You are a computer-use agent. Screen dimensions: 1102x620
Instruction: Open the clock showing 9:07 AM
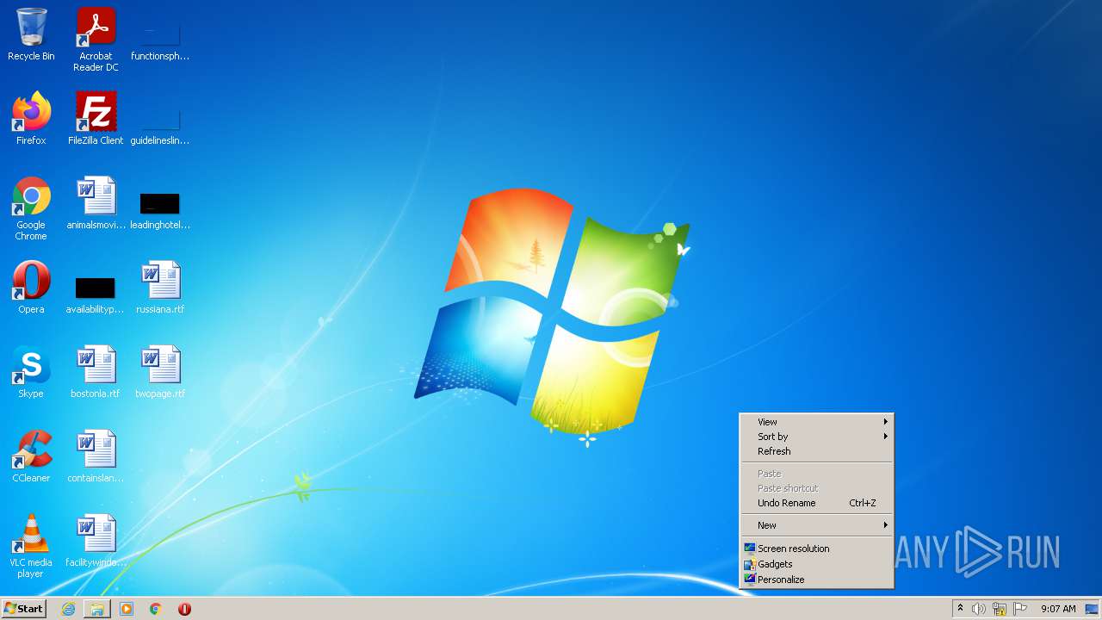coord(1058,609)
